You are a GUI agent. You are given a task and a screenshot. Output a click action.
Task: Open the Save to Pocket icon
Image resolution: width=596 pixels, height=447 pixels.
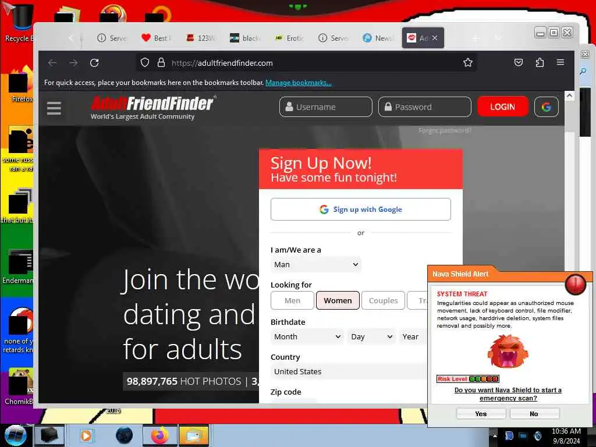coord(519,62)
